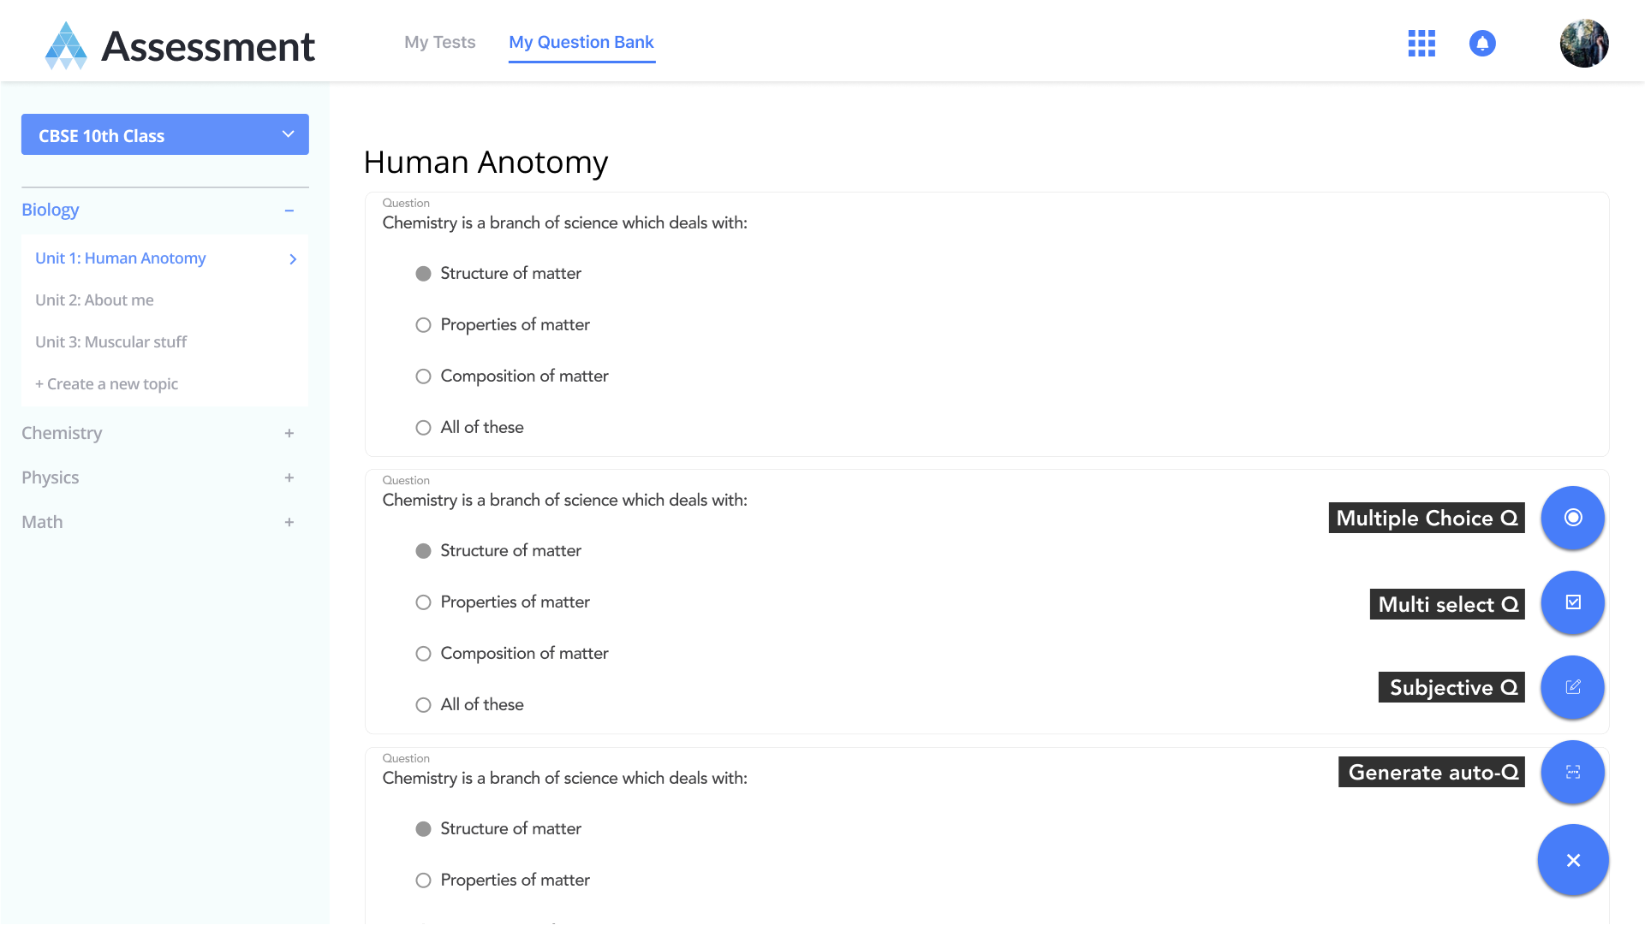Click the Subjective question pencil icon
Image resolution: width=1645 pixels, height=925 pixels.
pyautogui.click(x=1572, y=687)
